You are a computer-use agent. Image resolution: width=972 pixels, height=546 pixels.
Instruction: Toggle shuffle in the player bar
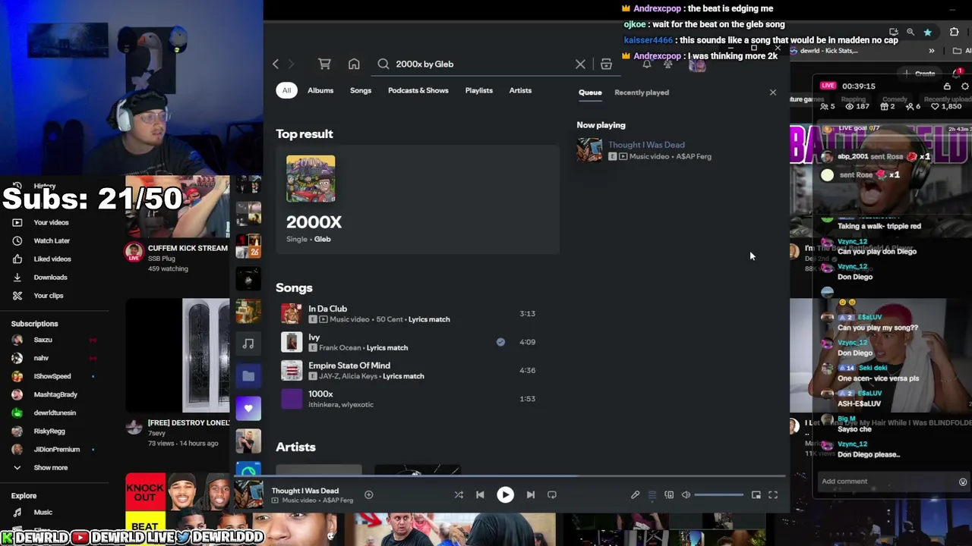(x=459, y=495)
